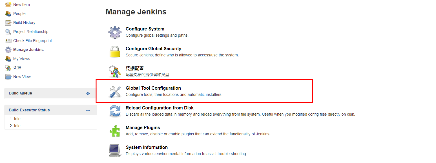Click 'Configure tools, their locations' description
436x163 pixels.
point(174,94)
